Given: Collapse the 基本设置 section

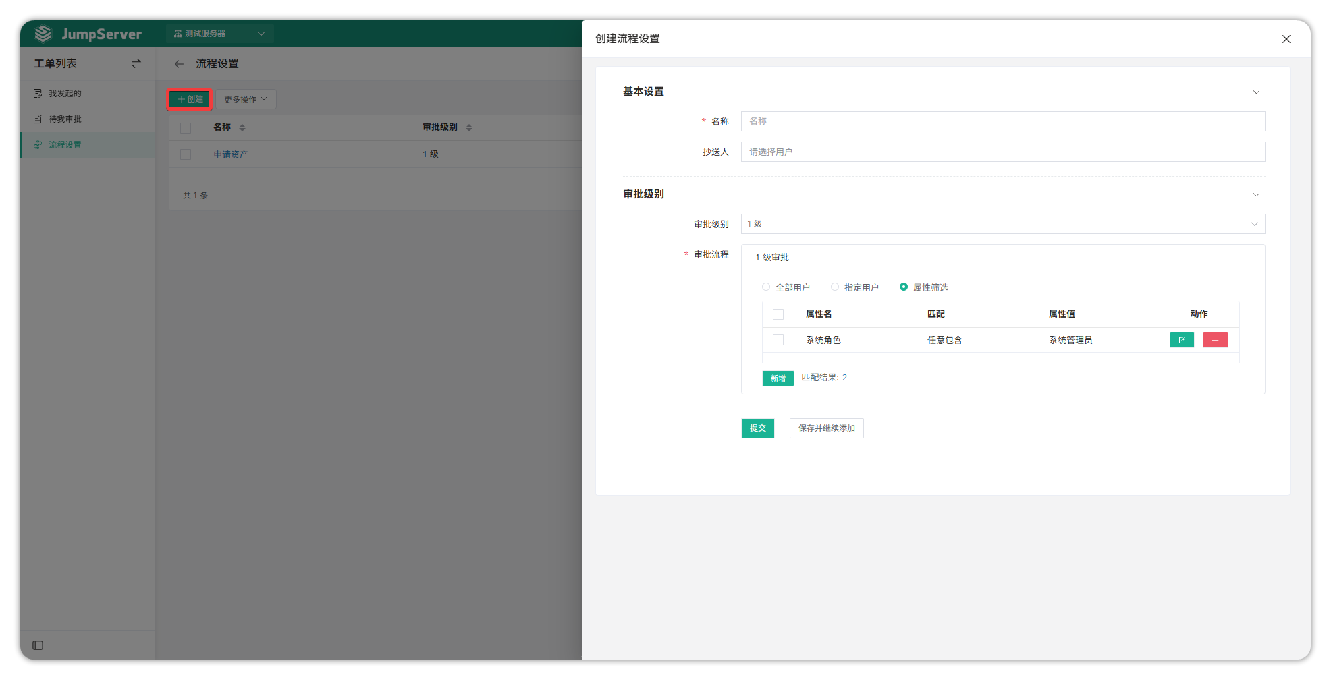Looking at the screenshot, I should (x=1256, y=92).
